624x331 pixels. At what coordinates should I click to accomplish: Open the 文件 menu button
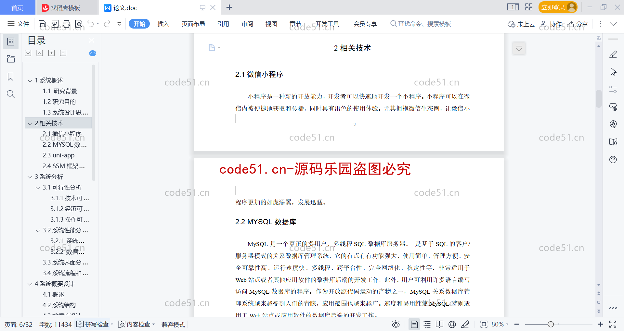(x=19, y=24)
